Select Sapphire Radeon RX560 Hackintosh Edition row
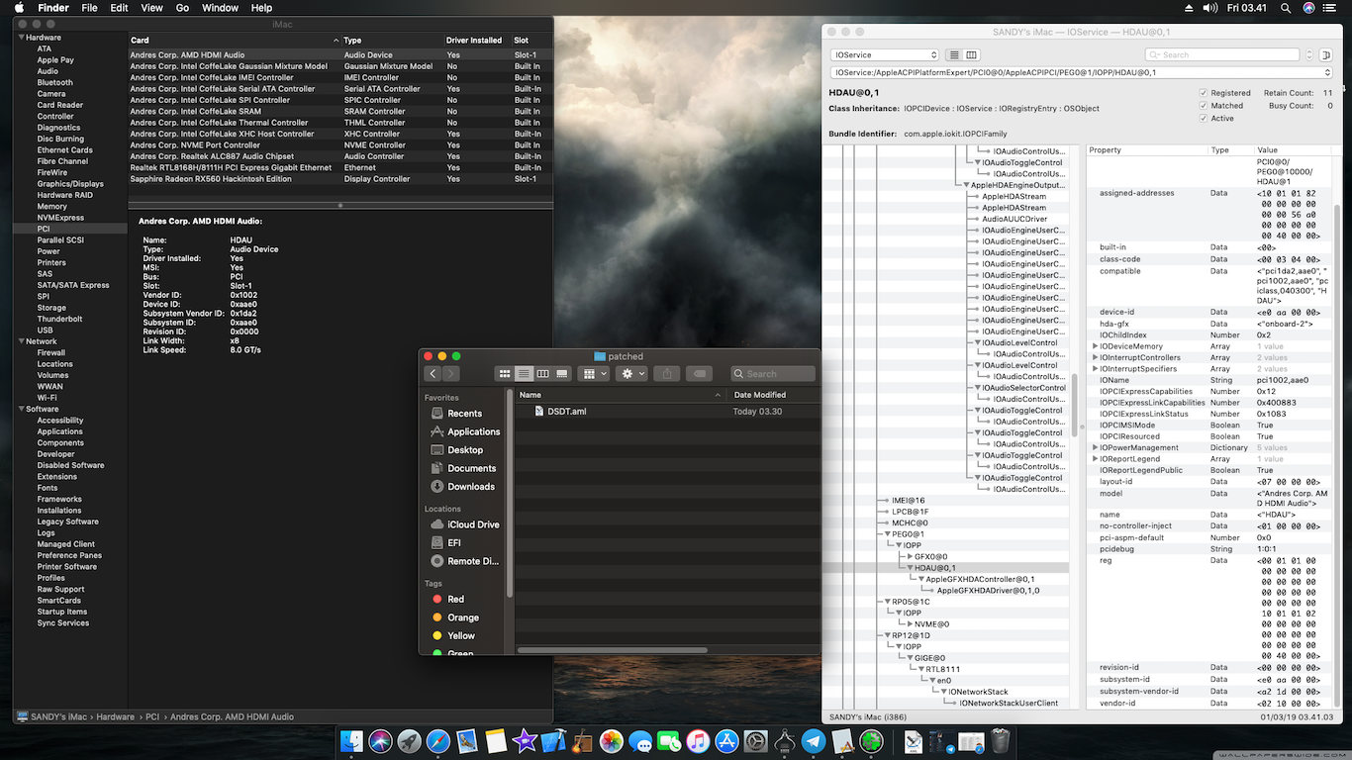Viewport: 1352px width, 760px height. tap(340, 179)
